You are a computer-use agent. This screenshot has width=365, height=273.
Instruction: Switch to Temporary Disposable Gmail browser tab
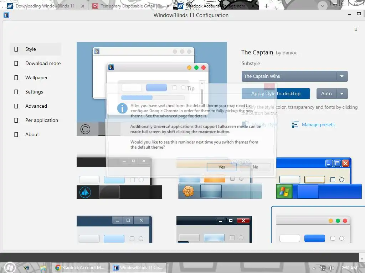point(132,6)
